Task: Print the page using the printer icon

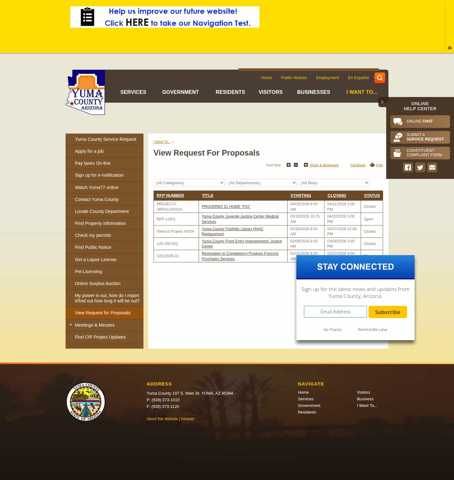Action: [x=372, y=165]
